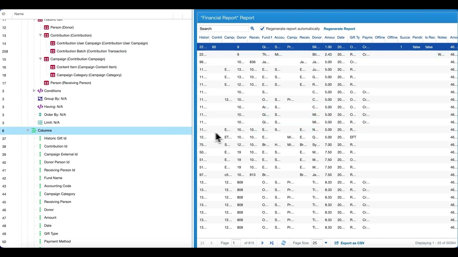Click the Group By icon
Viewport: 458px width, 257px height.
tap(40, 99)
